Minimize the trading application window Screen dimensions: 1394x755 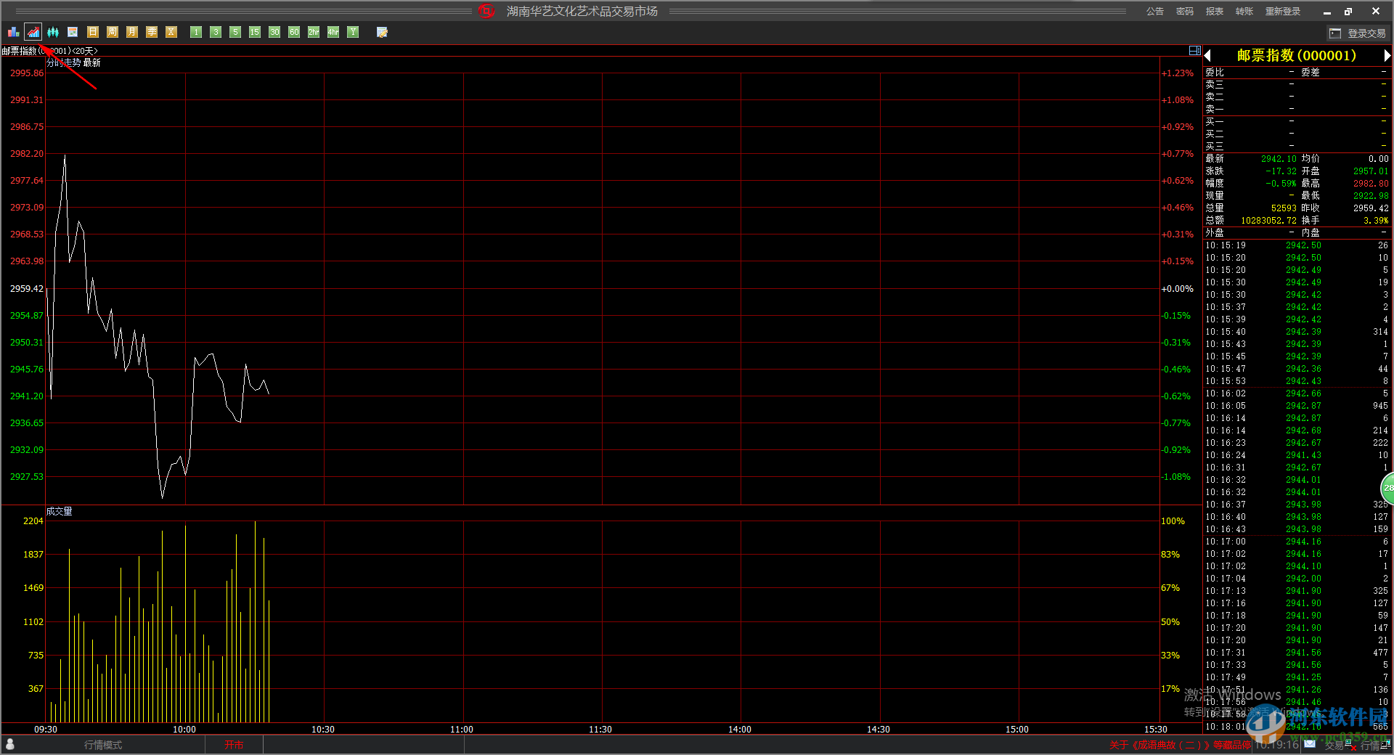click(1327, 12)
